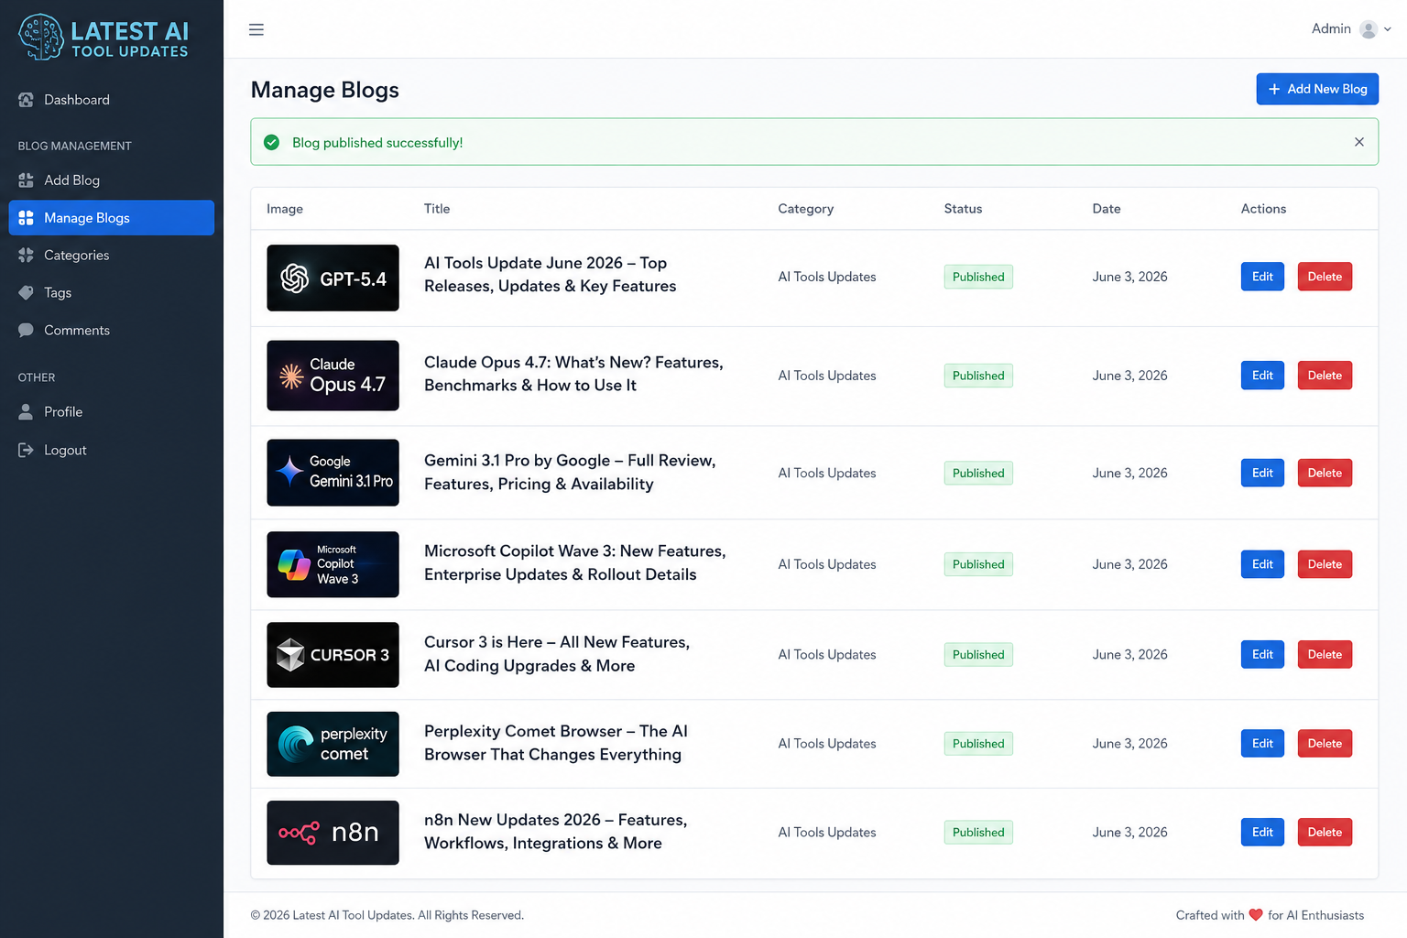
Task: Edit the Cursor 3 is Here blog
Action: pyautogui.click(x=1262, y=654)
